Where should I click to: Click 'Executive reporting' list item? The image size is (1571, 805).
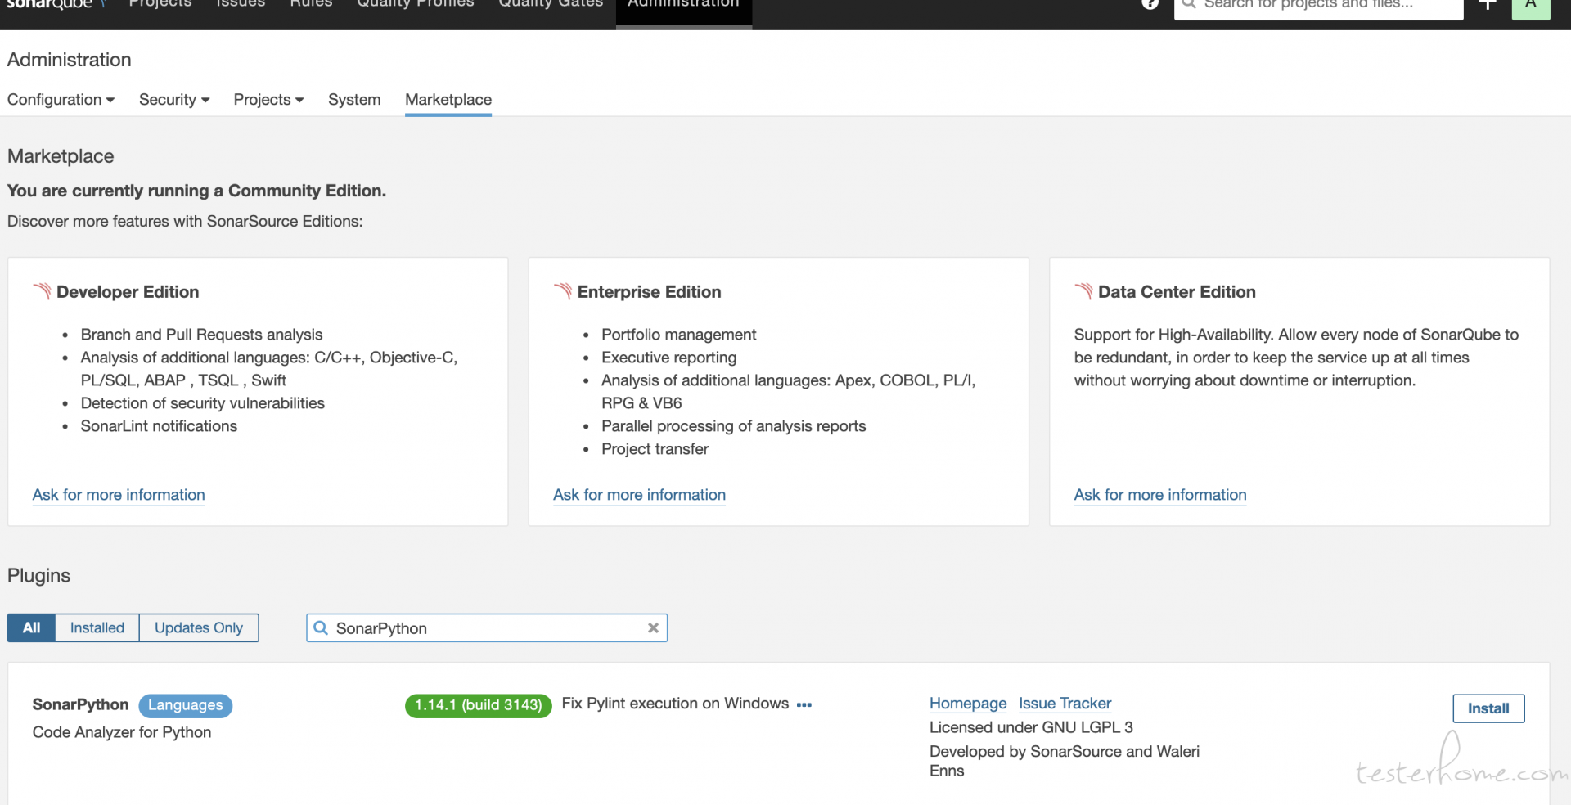[x=668, y=358]
